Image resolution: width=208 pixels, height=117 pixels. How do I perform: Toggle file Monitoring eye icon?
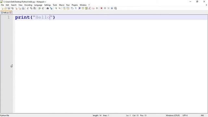click(x=97, y=8)
